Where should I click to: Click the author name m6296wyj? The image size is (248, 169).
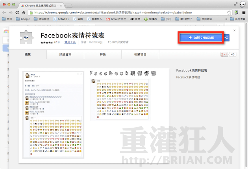96,42
